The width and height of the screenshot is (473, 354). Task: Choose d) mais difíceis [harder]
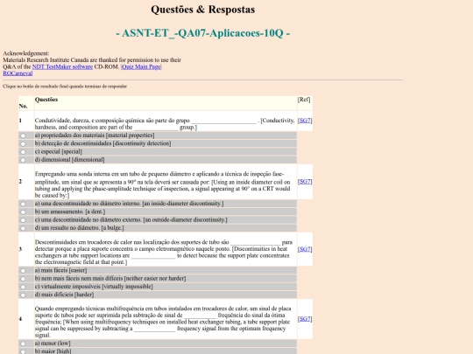(x=23, y=295)
